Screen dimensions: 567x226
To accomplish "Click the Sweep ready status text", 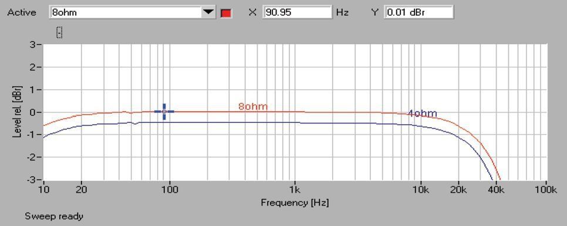I will coord(54,216).
